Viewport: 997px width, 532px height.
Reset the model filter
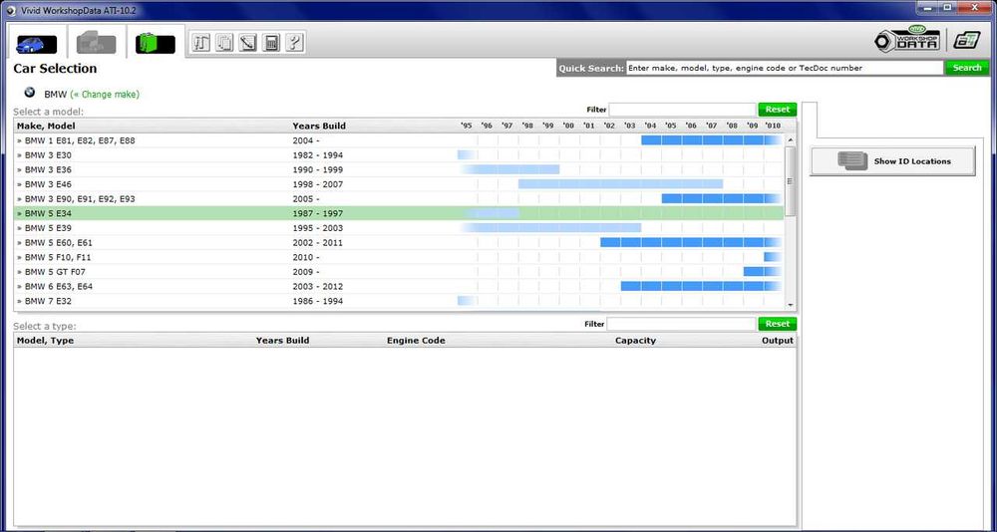click(777, 110)
